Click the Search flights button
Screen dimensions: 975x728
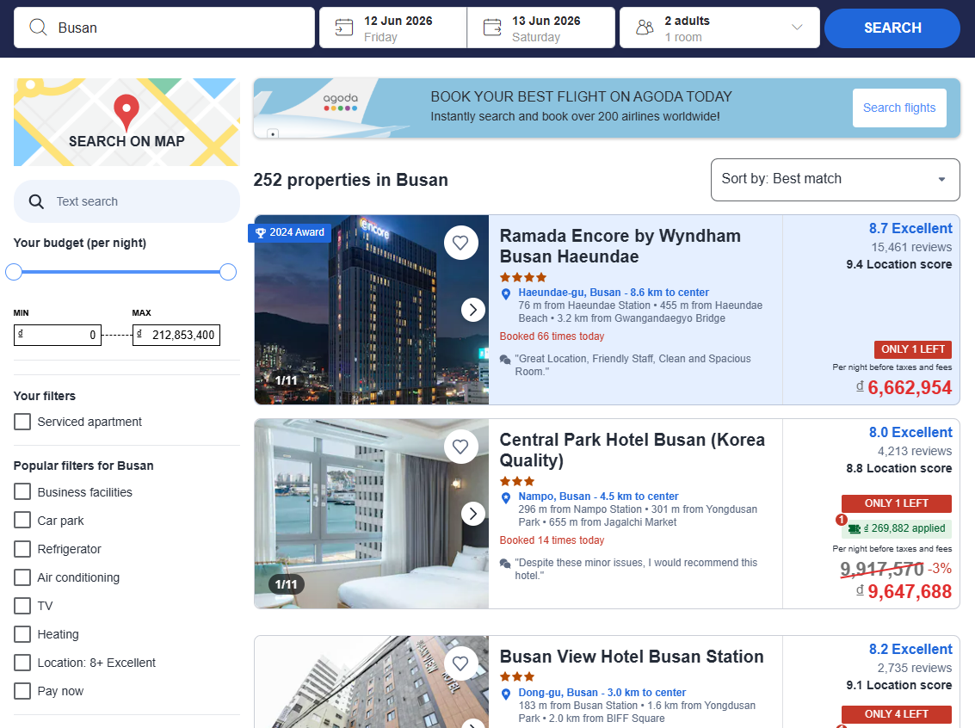(x=898, y=108)
